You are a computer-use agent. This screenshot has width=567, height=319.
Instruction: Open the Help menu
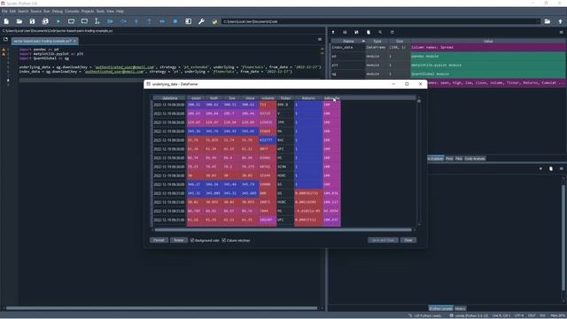(120, 12)
